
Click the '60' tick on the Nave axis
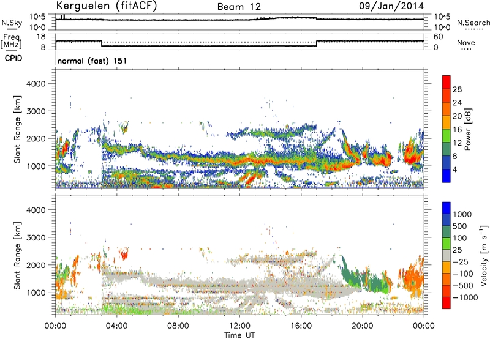pos(438,37)
